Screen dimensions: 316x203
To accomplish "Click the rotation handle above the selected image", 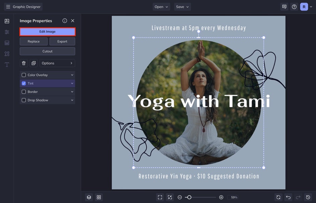I will pos(199,31).
